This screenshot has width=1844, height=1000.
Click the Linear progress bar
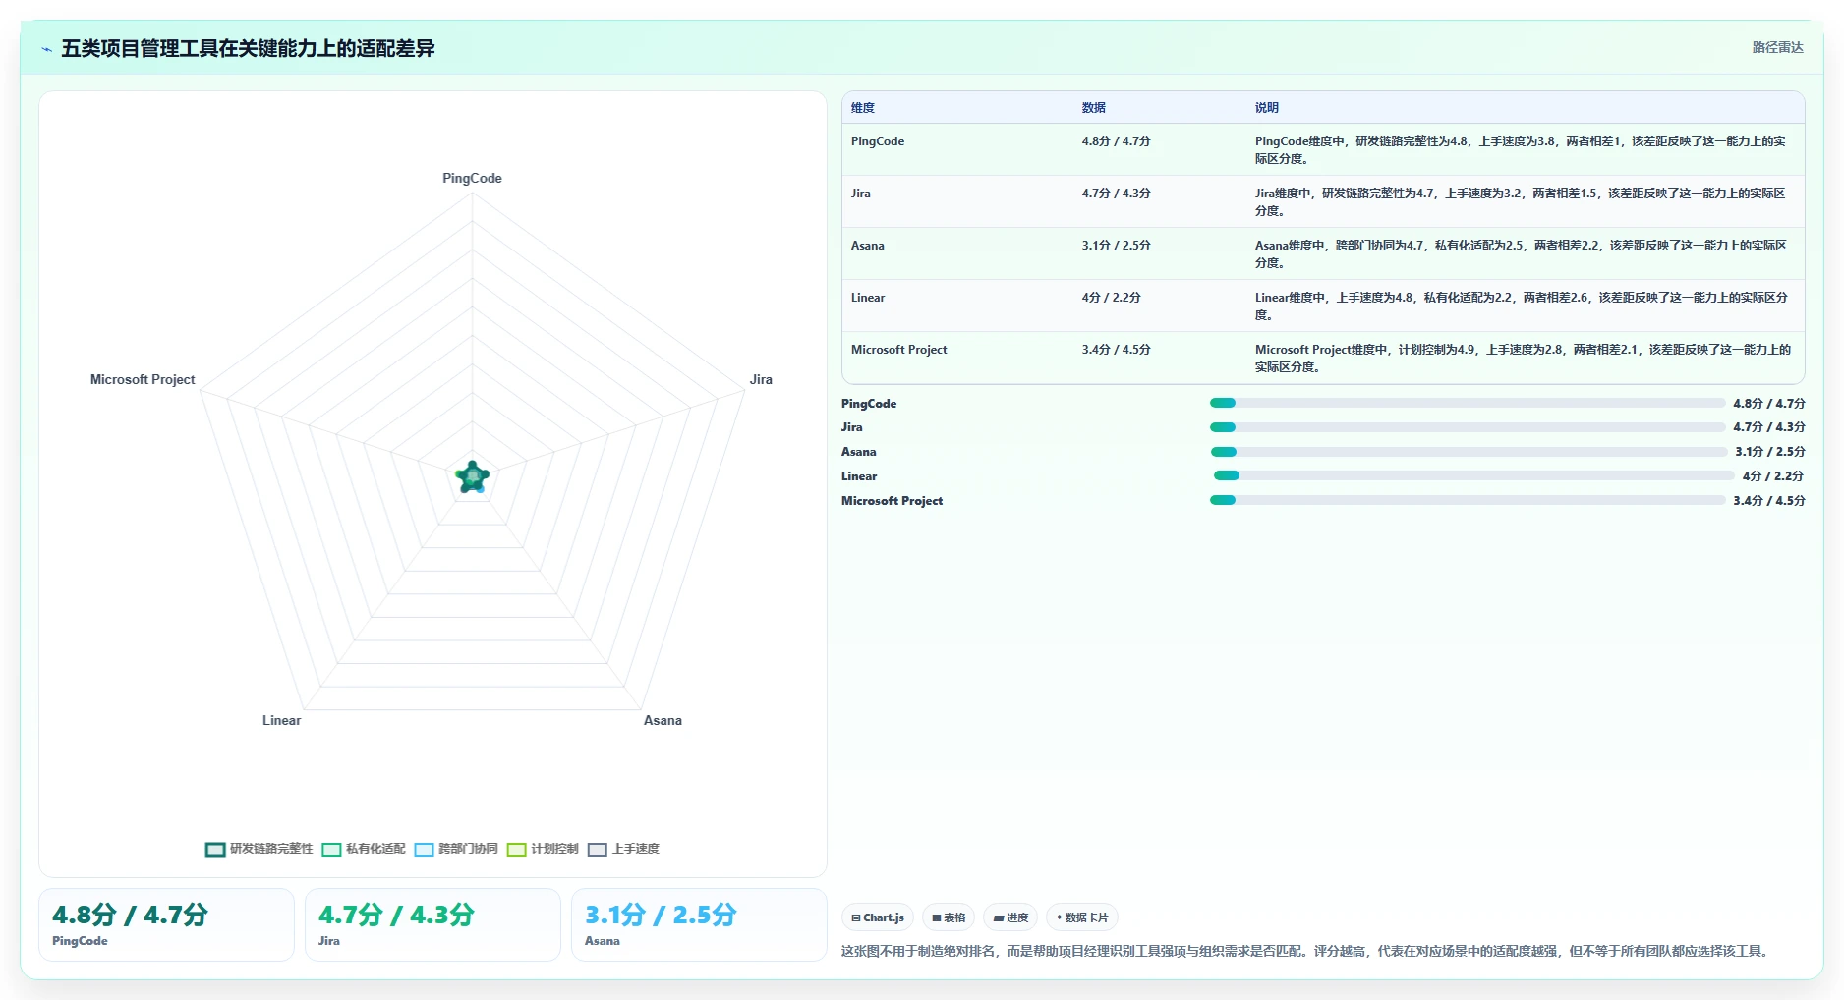point(1474,475)
